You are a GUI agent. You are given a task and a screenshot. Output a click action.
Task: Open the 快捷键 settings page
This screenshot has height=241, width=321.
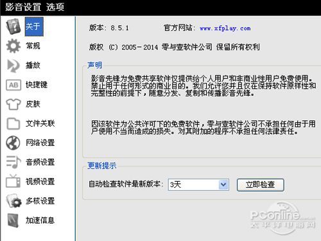[37, 85]
